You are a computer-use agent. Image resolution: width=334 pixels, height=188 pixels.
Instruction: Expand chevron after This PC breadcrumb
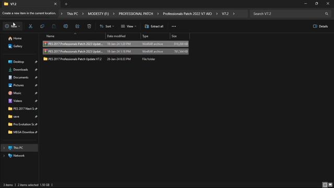[x=83, y=14]
